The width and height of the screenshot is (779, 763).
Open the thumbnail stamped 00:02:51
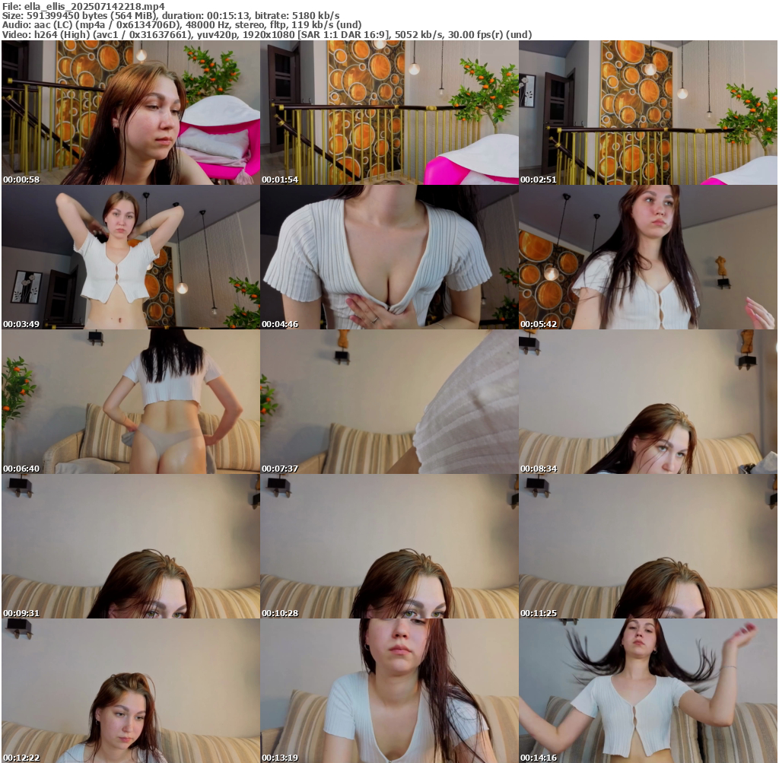[648, 113]
